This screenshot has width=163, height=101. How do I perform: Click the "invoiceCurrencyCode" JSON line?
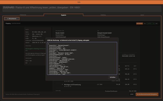(59, 70)
